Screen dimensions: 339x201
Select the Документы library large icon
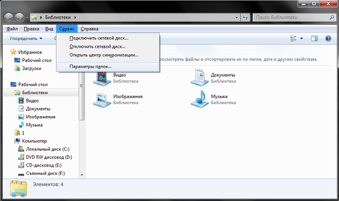coord(200,78)
